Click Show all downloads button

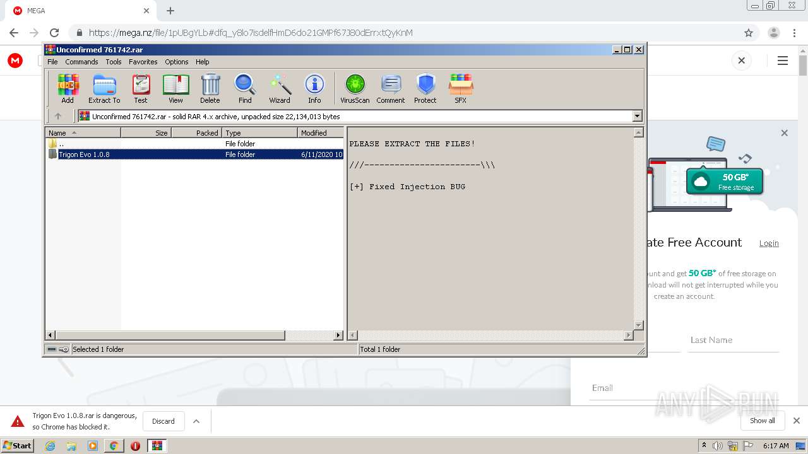pos(763,421)
